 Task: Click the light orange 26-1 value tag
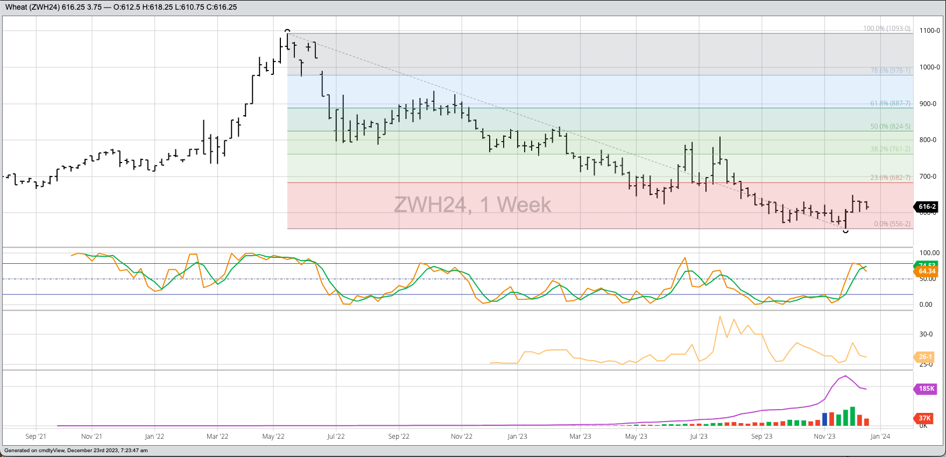tap(926, 357)
